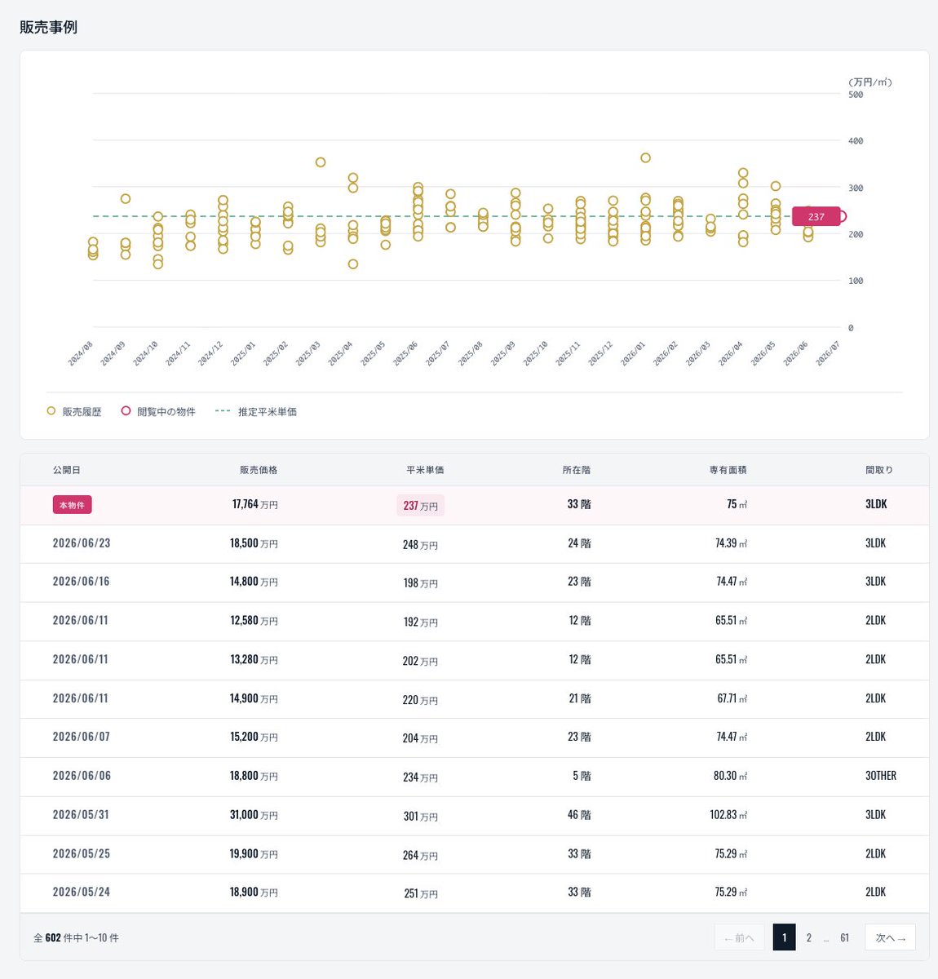Click the 17,764万円 price of 本物件
The width and height of the screenshot is (938, 979).
click(254, 505)
